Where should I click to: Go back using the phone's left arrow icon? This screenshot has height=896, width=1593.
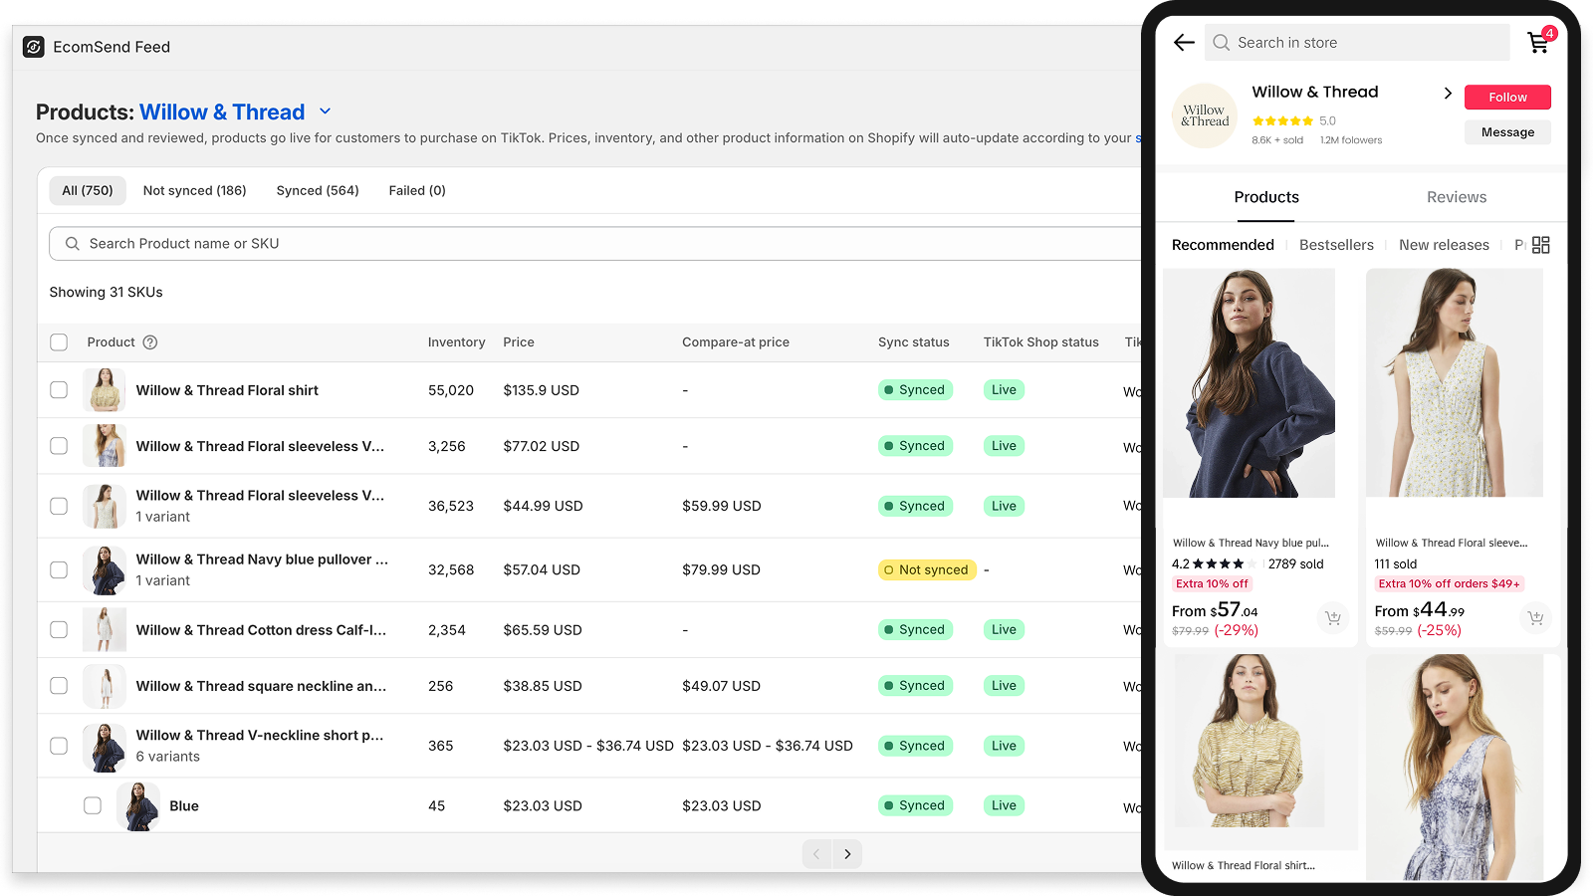click(x=1184, y=42)
